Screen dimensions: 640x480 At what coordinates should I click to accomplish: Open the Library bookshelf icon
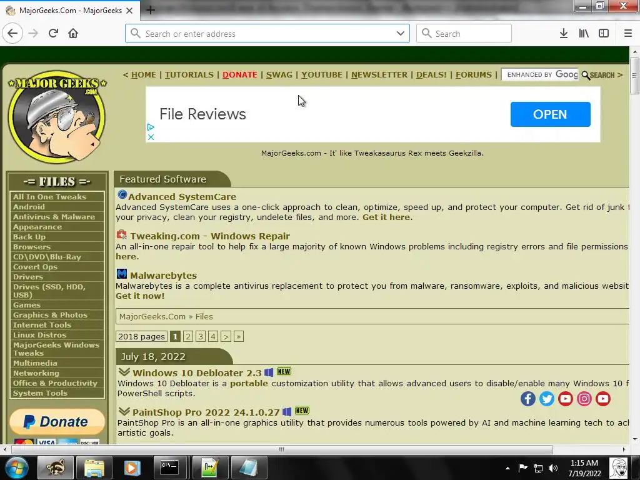(x=584, y=34)
